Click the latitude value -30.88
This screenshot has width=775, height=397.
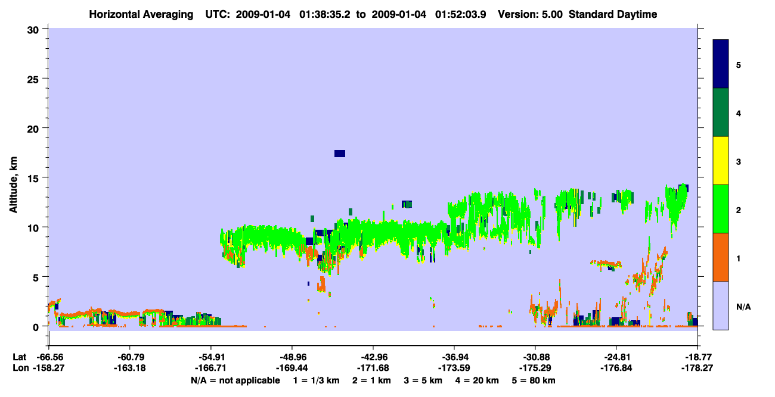tap(535, 357)
